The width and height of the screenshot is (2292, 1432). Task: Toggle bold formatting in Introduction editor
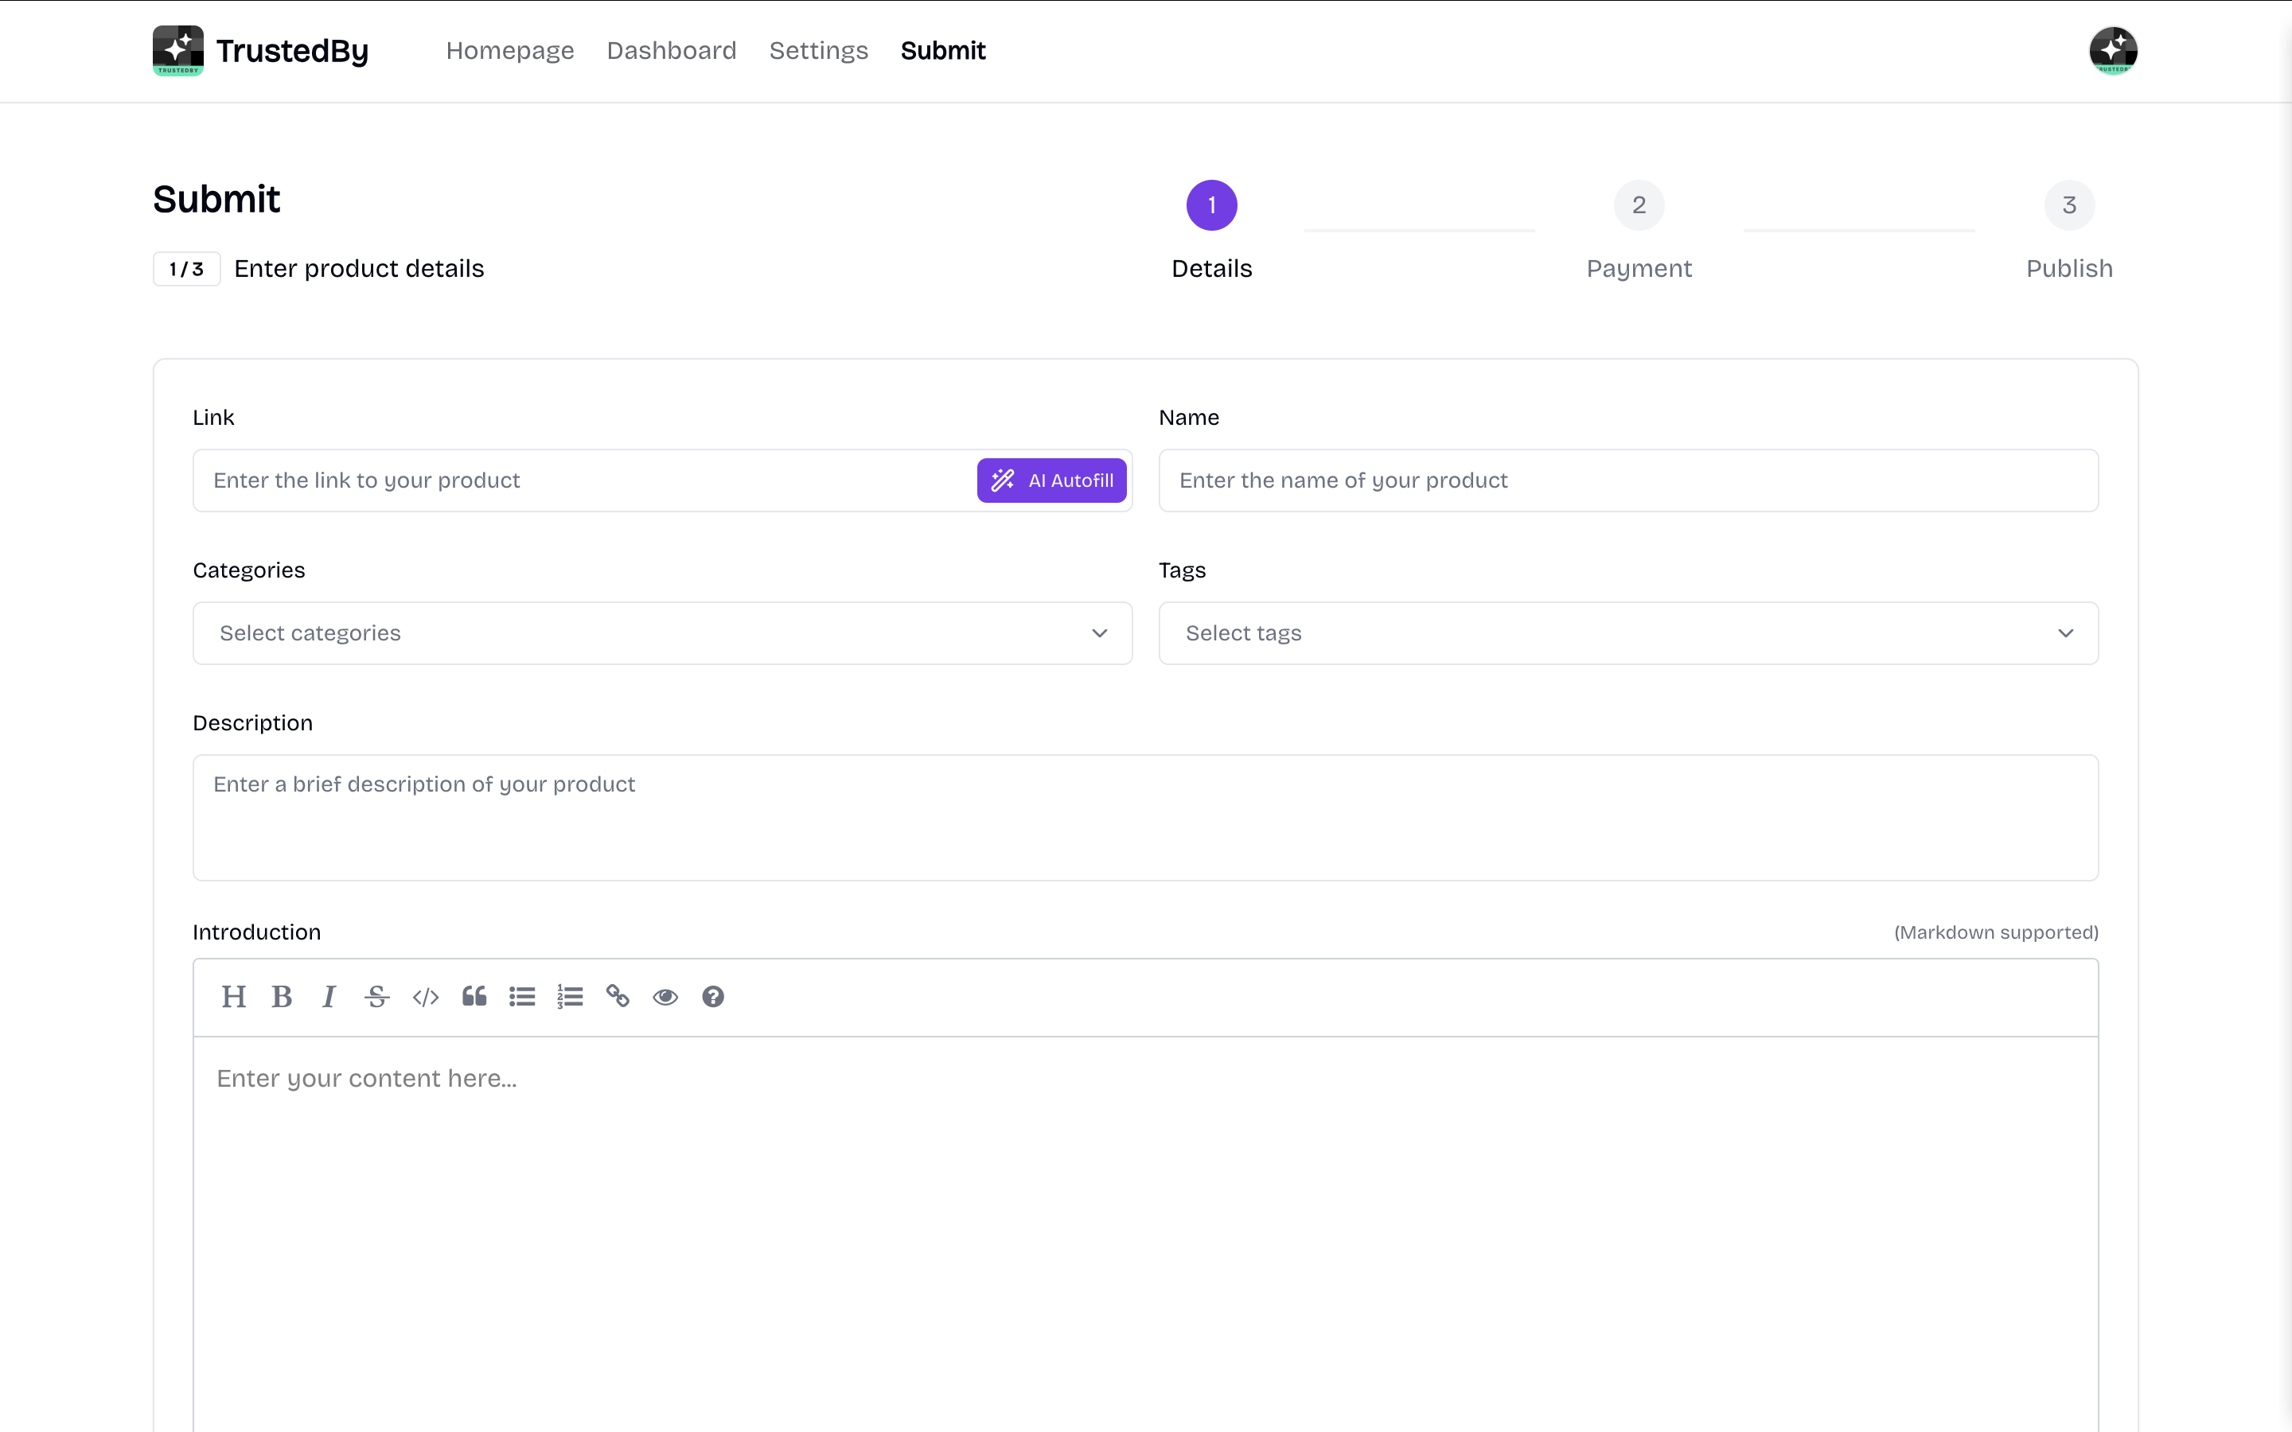pyautogui.click(x=281, y=996)
